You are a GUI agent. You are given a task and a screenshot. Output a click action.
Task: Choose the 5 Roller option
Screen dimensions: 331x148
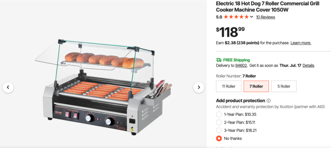[283, 86]
